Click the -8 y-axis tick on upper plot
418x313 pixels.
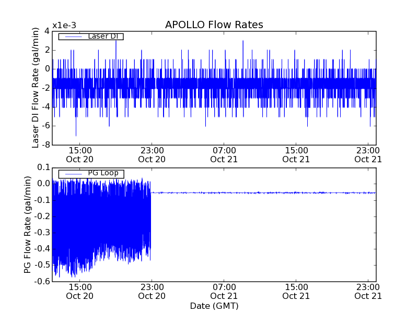[x=45, y=145]
